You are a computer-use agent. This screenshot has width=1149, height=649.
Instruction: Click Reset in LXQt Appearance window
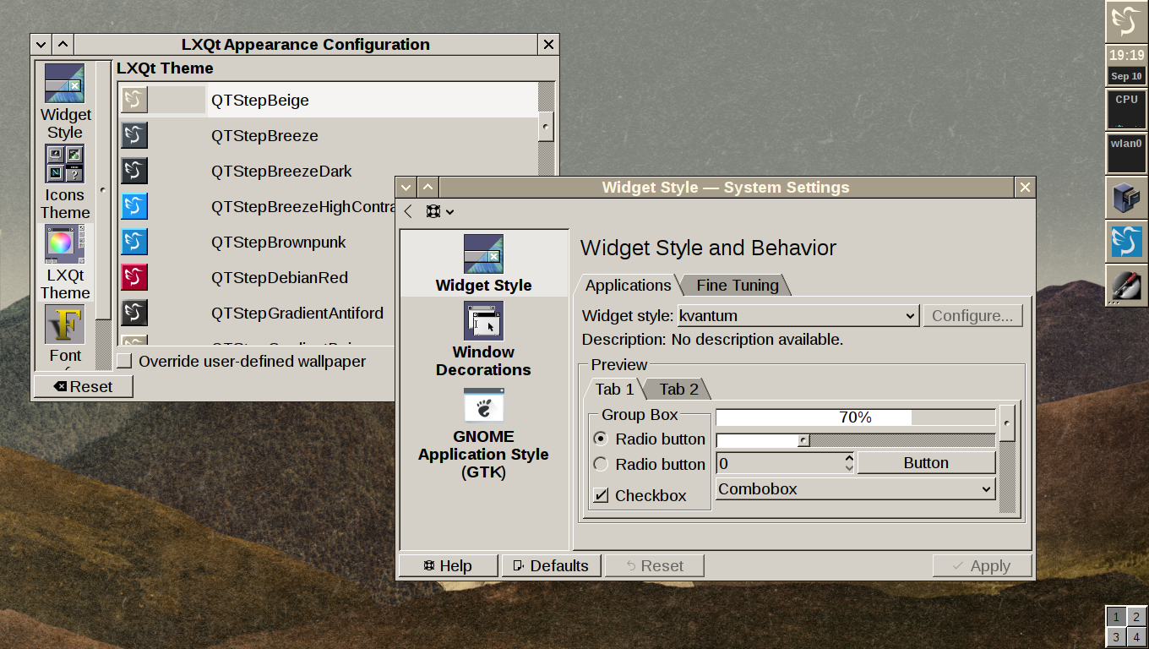coord(83,387)
